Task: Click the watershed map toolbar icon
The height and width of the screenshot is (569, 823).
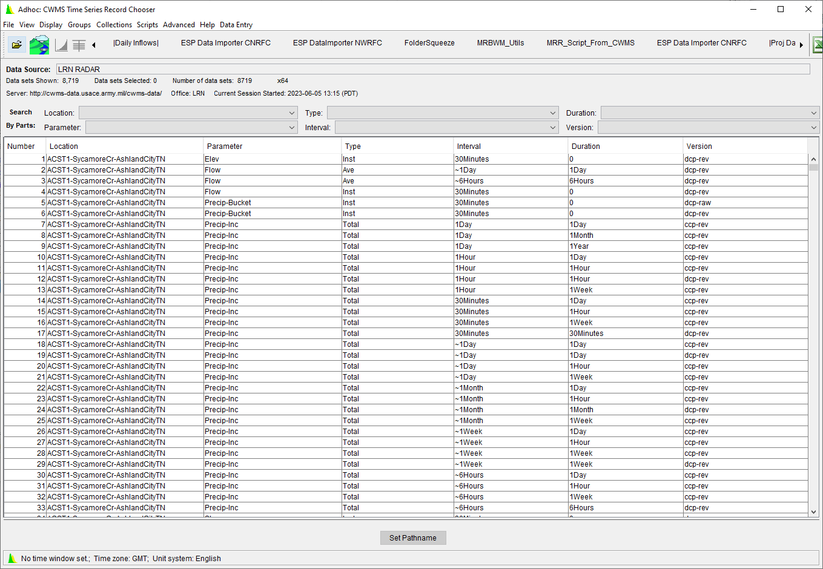Action: tap(39, 44)
